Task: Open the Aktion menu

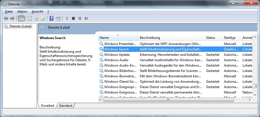Action: point(22,12)
